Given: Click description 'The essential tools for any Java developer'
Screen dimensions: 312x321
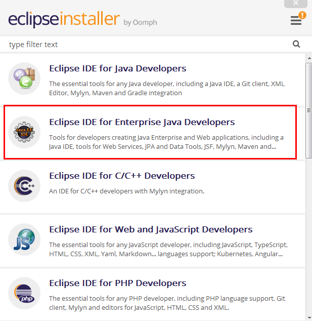Looking at the screenshot, I should point(167,88).
